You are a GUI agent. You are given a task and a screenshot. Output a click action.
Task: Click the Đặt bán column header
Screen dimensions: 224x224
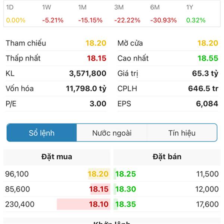[x=167, y=157]
